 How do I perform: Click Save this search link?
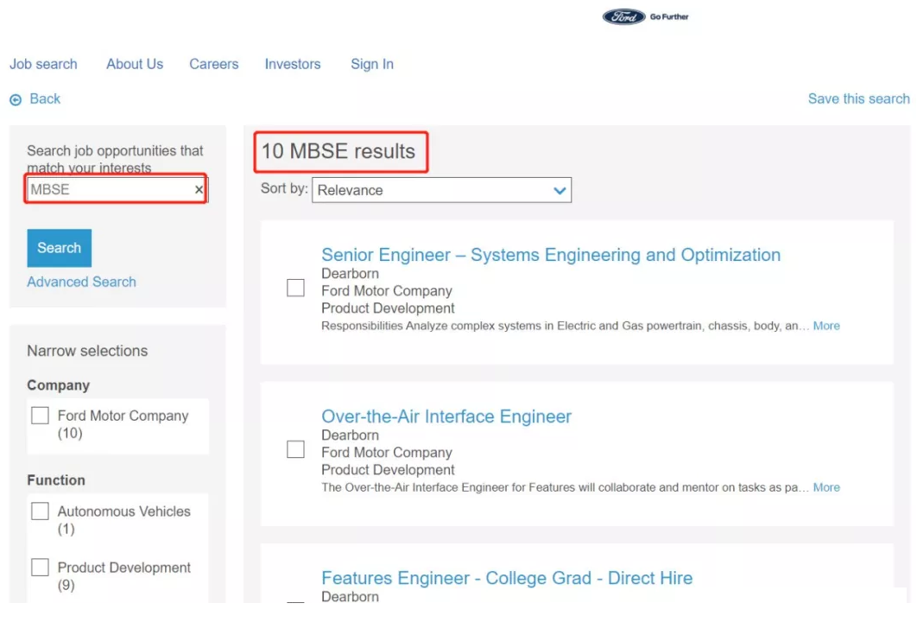click(x=858, y=98)
